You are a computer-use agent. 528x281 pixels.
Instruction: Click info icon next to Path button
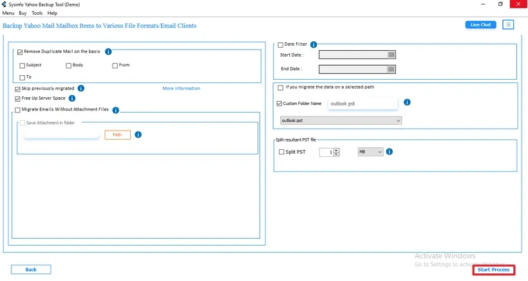[x=138, y=134]
